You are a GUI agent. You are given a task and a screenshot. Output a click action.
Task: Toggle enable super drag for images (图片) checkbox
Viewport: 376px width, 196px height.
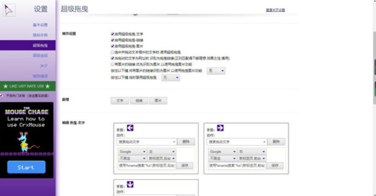(x=112, y=46)
